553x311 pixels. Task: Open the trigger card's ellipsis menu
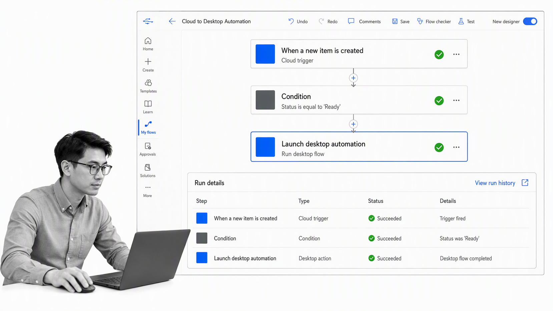tap(456, 54)
